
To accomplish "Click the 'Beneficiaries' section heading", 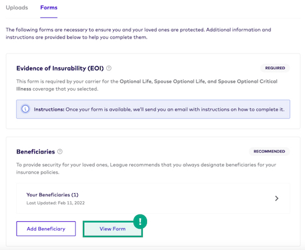I will pyautogui.click(x=35, y=152).
